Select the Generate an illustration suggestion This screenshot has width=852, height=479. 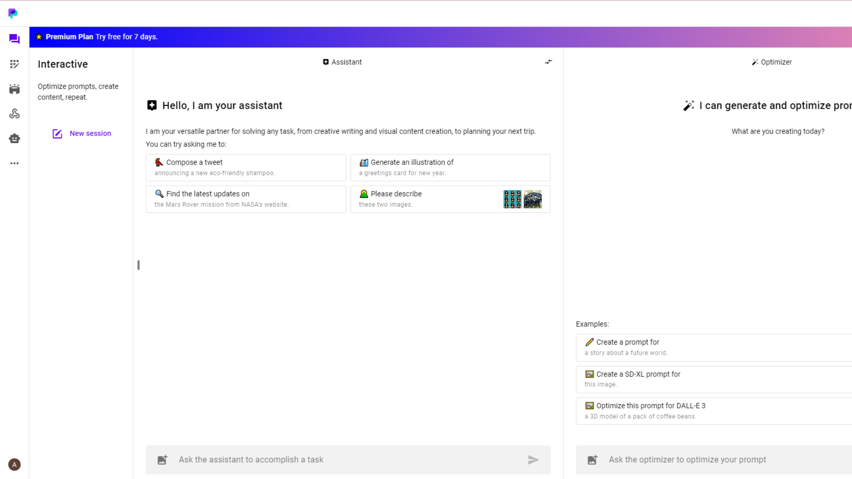[x=450, y=167]
